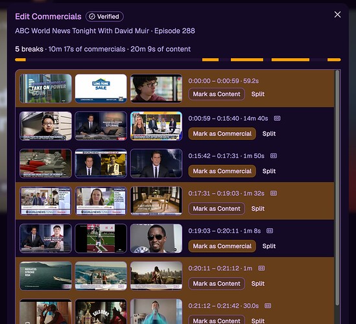Screen dimensions: 356x324
Task: Click the closed-caption icon for the 0:00:59 – 0:15:40 segment
Action: (x=277, y=118)
